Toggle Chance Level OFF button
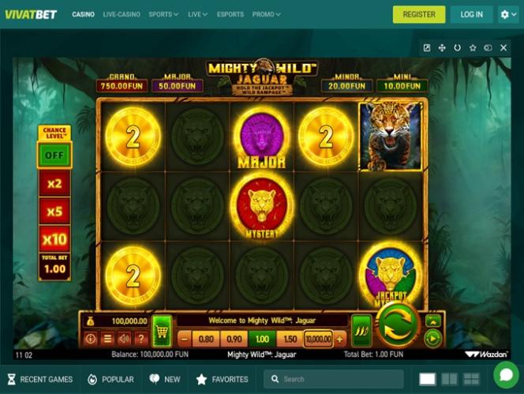This screenshot has height=394, width=524. tap(54, 156)
